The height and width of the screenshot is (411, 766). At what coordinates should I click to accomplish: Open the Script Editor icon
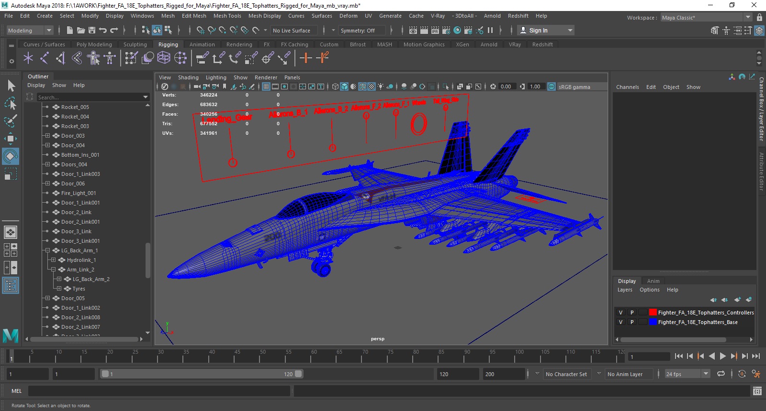(757, 391)
